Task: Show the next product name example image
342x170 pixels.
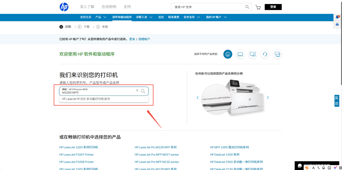Action: click(x=268, y=98)
